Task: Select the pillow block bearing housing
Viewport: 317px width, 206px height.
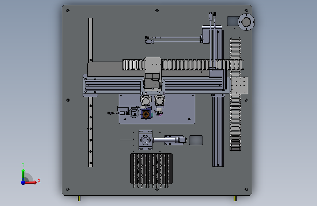Action: [x=146, y=140]
